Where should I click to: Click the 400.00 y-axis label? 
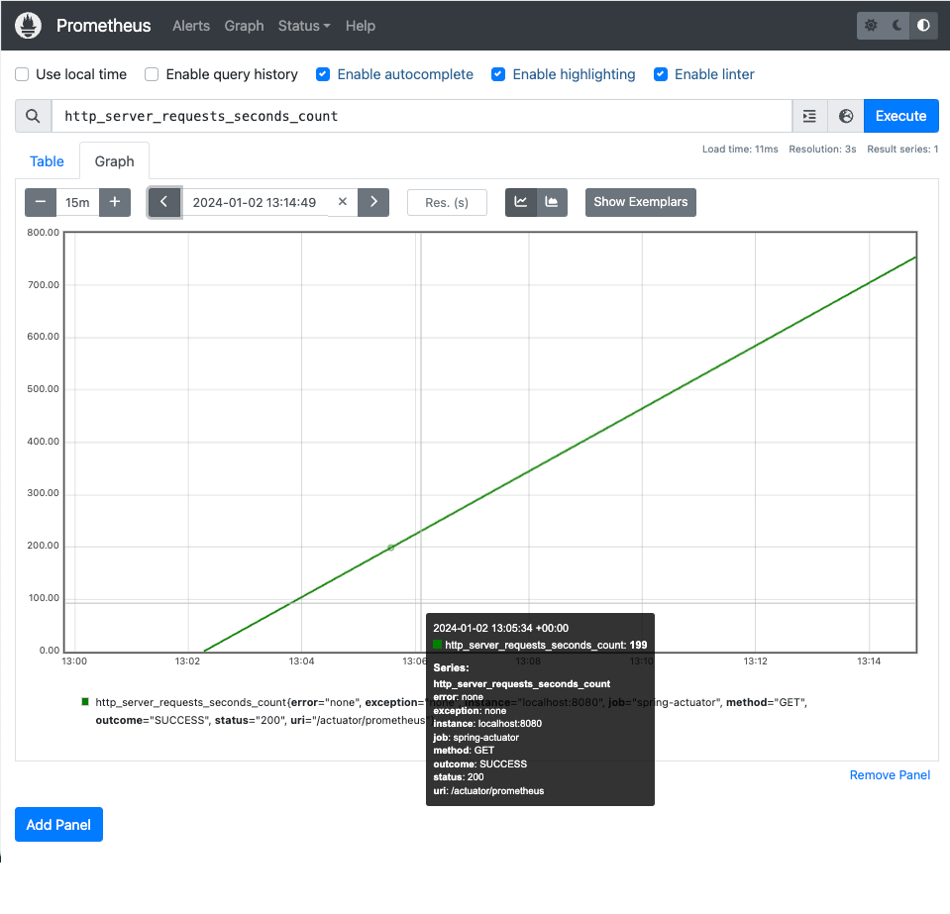point(43,442)
